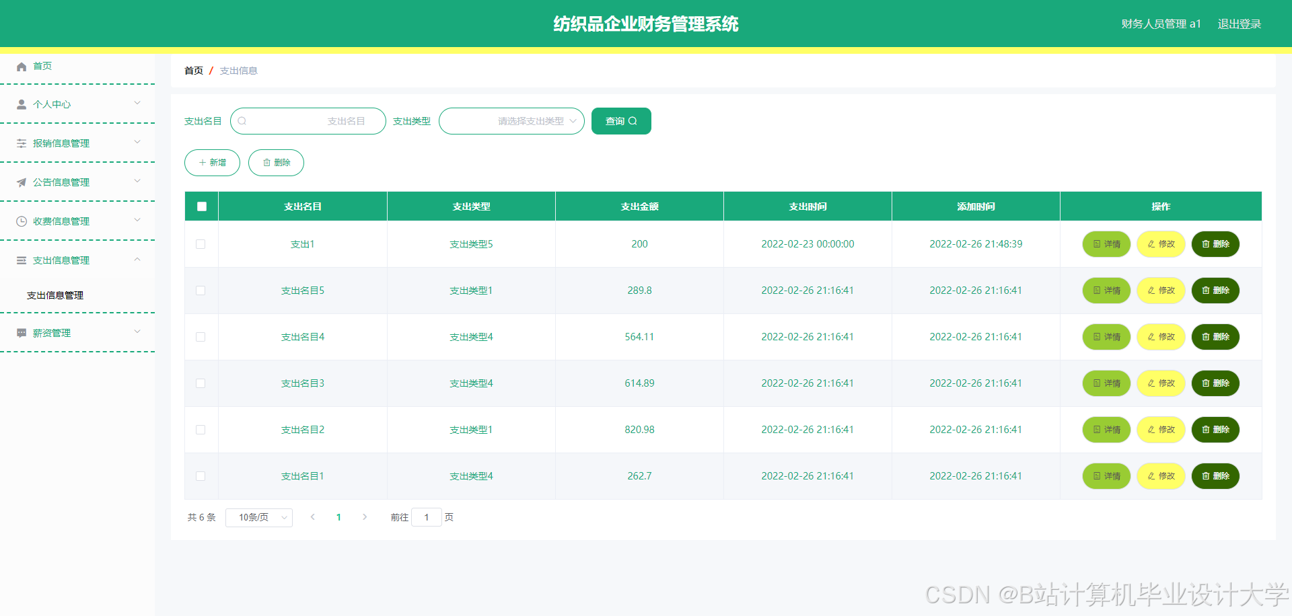
Task: Check the checkbox for row 支出名目5
Action: [201, 291]
